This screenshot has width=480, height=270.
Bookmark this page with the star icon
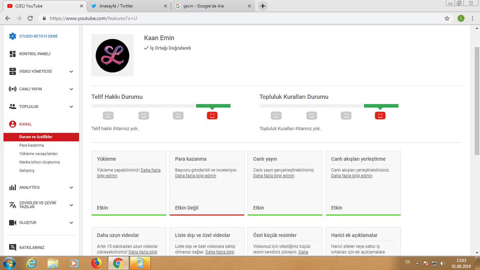point(447,18)
